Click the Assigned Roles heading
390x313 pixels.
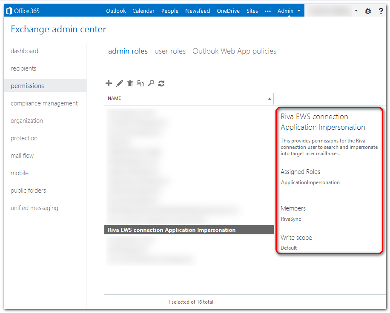300,172
